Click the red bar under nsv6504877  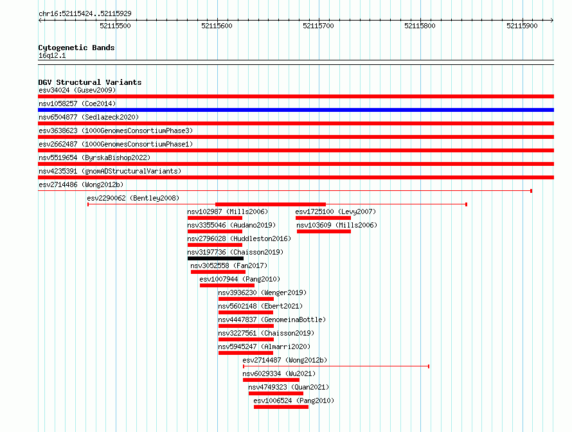point(296,123)
